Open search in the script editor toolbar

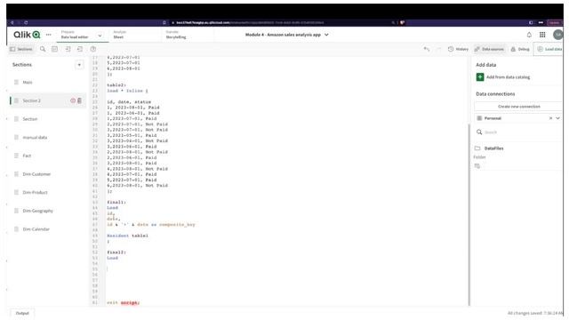click(43, 49)
